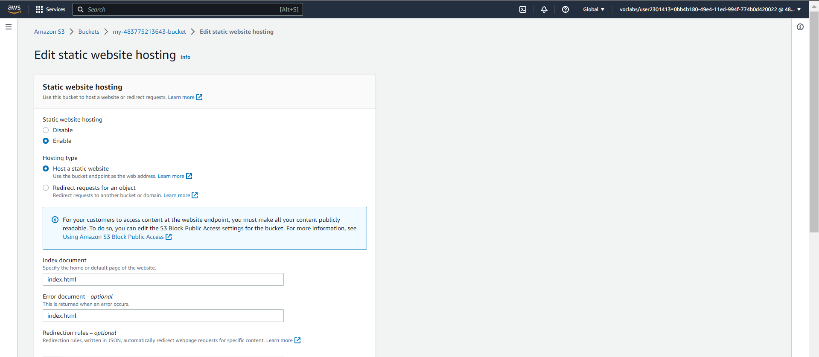
Task: Click the search magnifier icon
Action: click(x=80, y=9)
